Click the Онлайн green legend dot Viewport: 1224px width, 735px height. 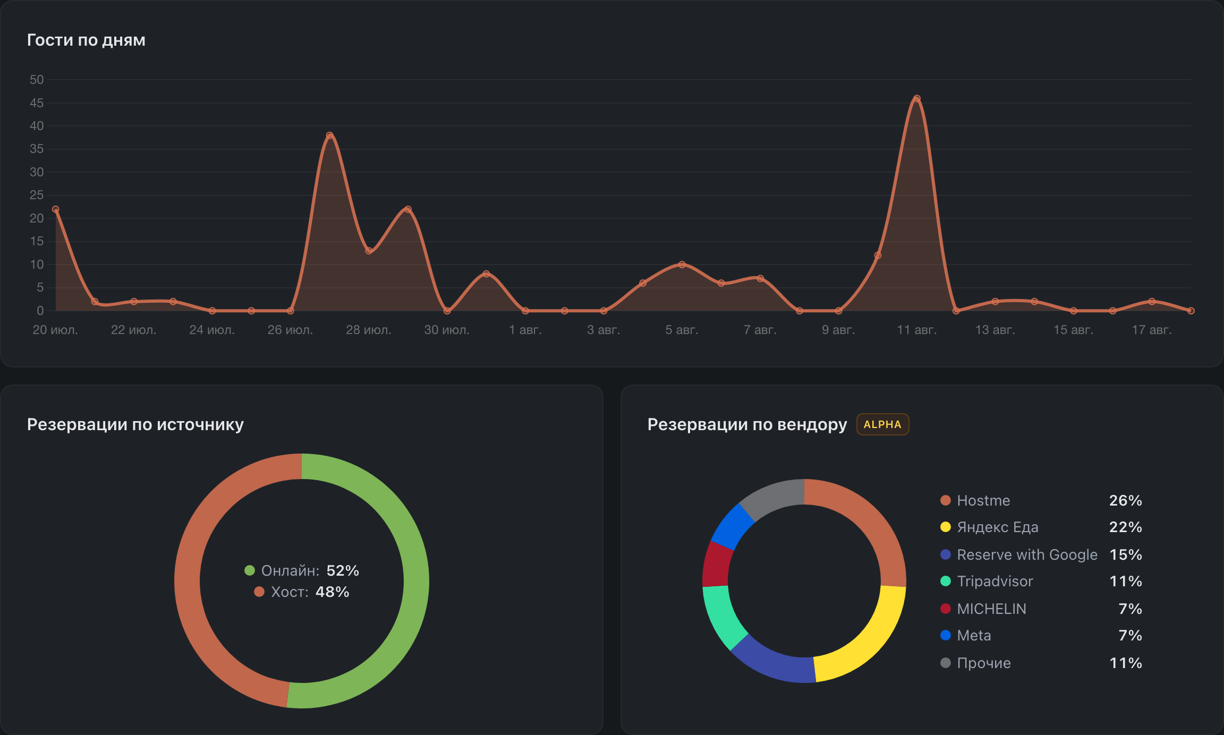click(250, 570)
